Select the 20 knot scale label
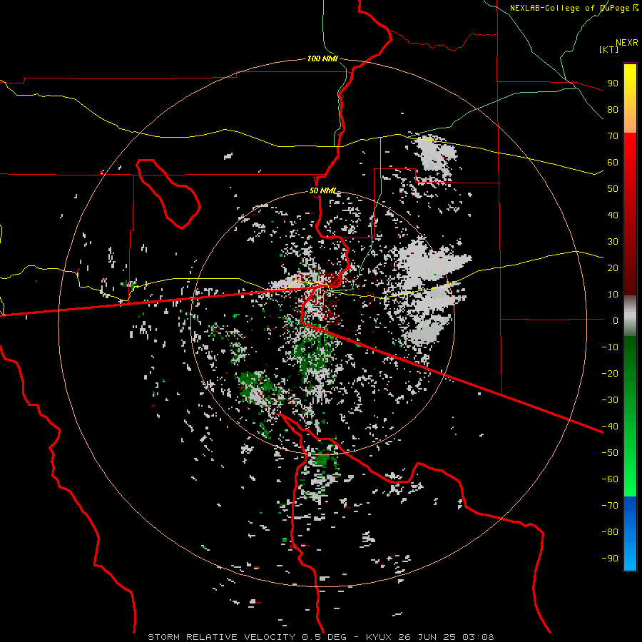Viewport: 642px width, 642px height. 613,267
